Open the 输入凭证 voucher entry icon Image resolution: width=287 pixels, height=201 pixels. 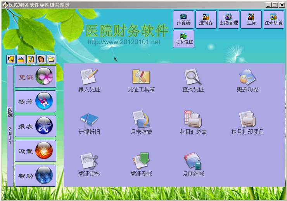89,77
